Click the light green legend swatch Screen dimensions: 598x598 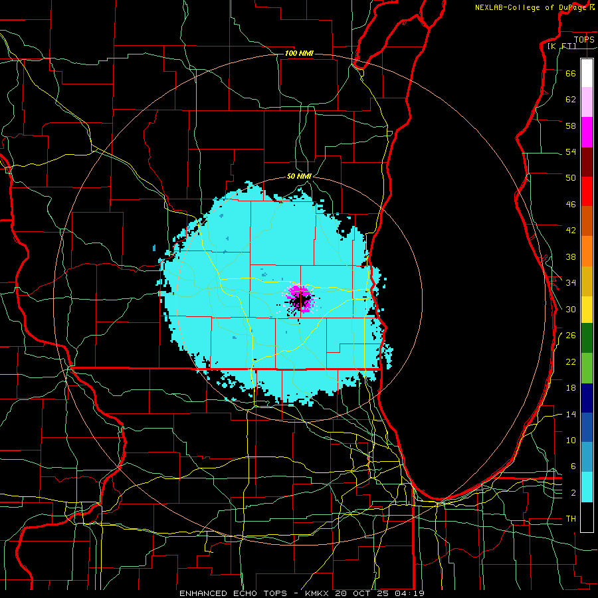(587, 368)
